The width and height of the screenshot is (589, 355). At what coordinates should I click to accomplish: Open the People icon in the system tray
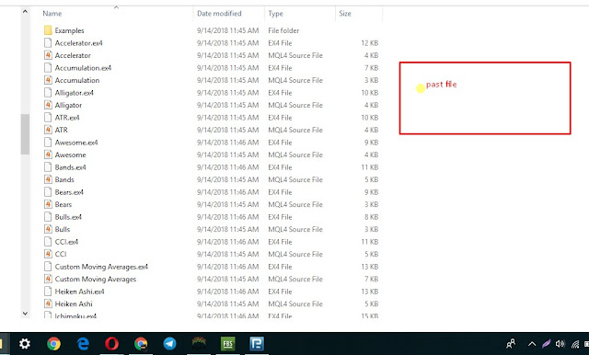click(x=511, y=343)
